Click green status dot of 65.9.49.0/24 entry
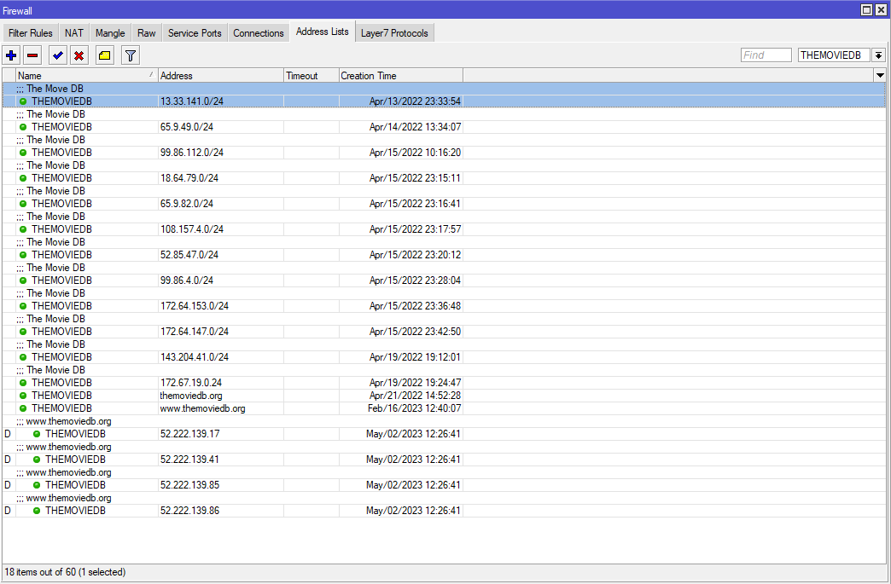 point(23,127)
